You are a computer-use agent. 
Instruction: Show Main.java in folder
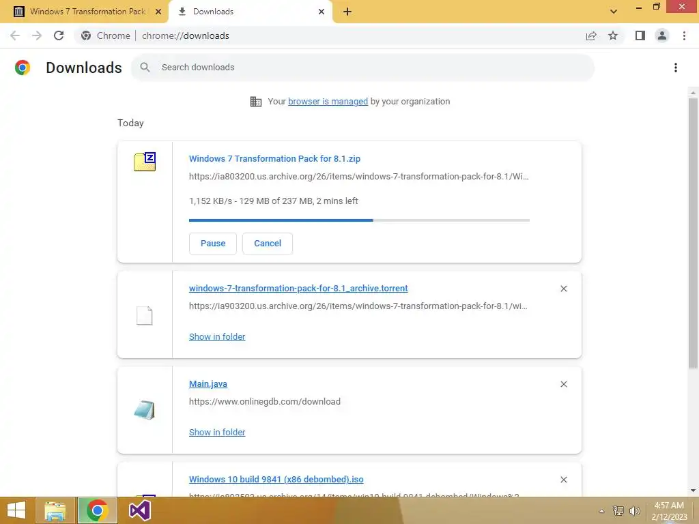pos(217,432)
